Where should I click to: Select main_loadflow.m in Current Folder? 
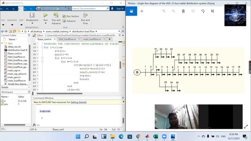coord(15,81)
